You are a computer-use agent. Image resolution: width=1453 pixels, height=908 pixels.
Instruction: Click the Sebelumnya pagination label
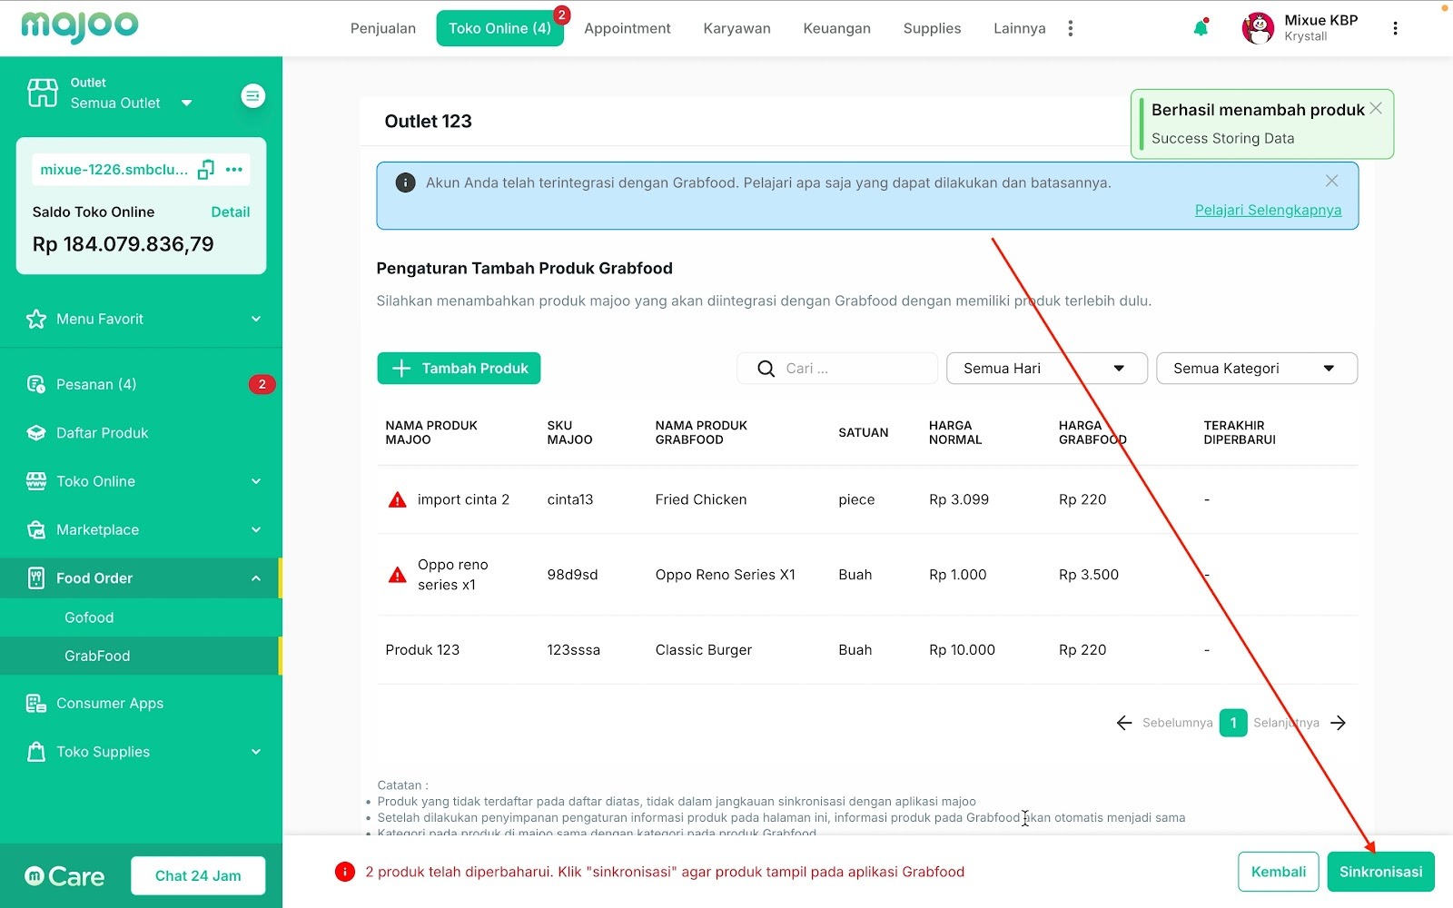coord(1178,723)
